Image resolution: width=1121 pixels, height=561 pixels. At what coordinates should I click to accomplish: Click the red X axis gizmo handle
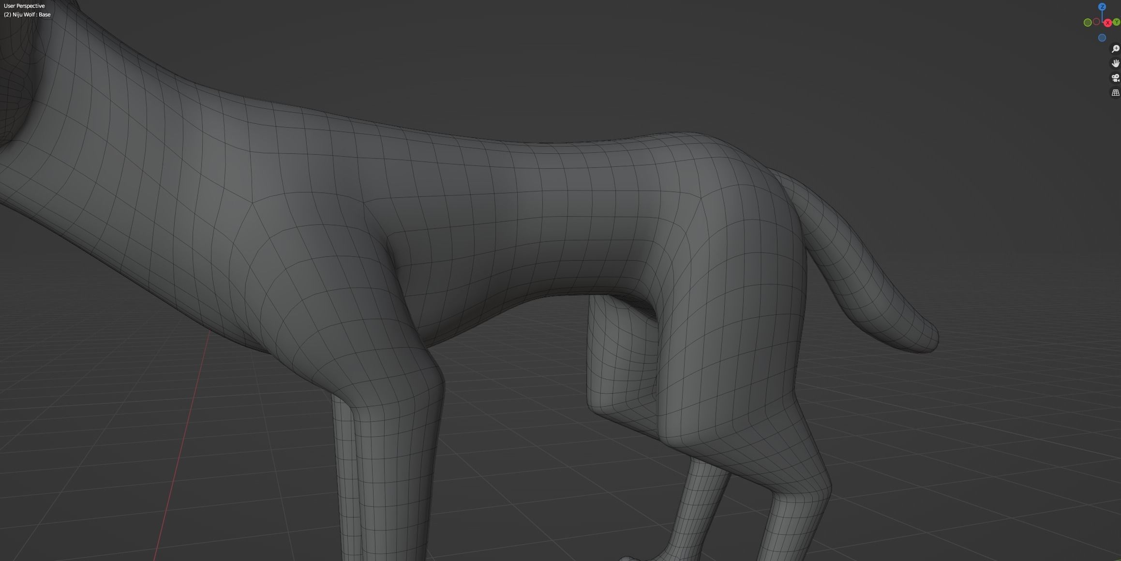point(1107,23)
